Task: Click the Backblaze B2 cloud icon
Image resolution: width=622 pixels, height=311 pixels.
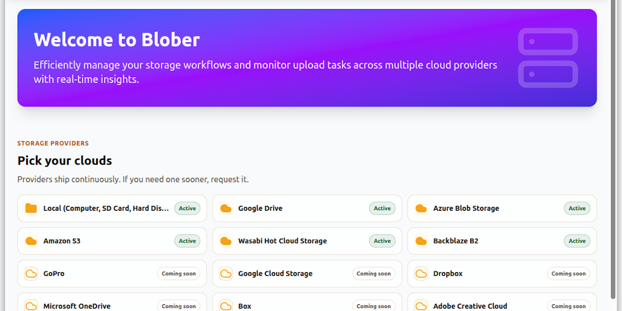Action: [x=421, y=241]
